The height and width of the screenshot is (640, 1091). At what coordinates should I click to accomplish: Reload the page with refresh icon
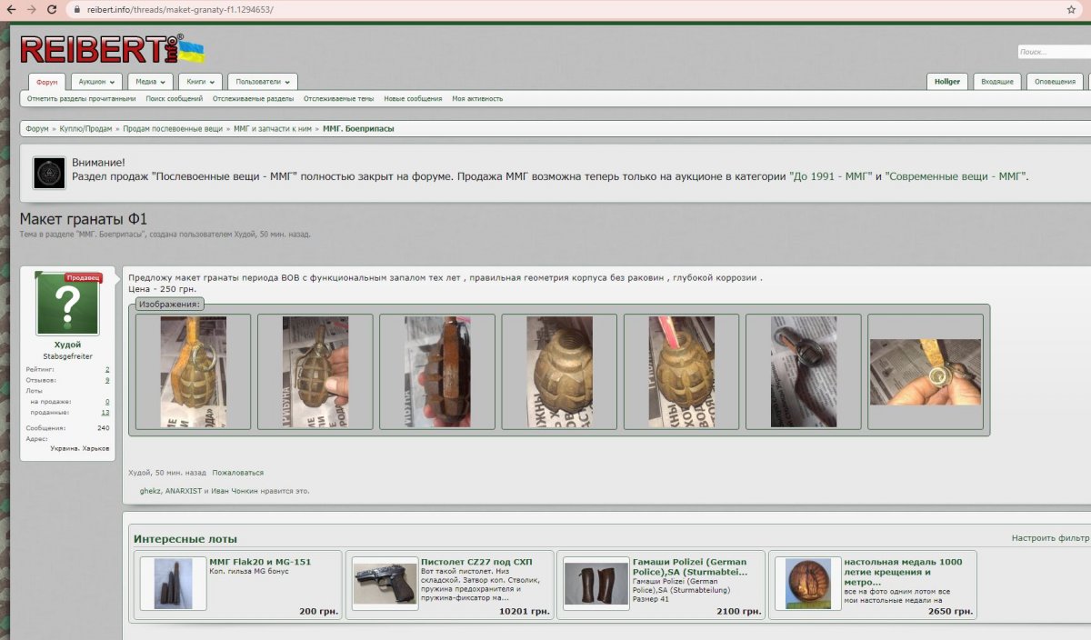tap(51, 9)
